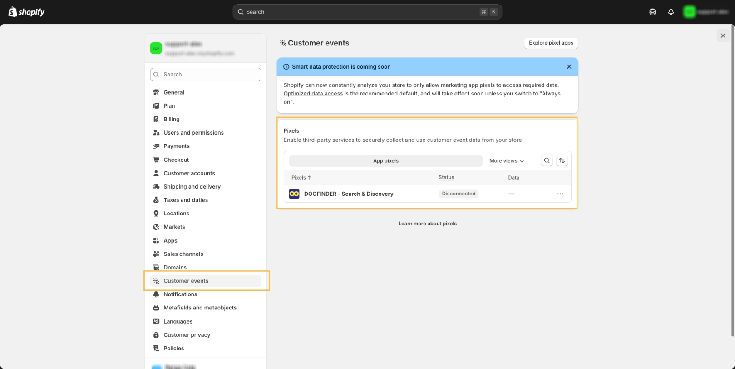Open the notifications bell
735x369 pixels.
671,12
